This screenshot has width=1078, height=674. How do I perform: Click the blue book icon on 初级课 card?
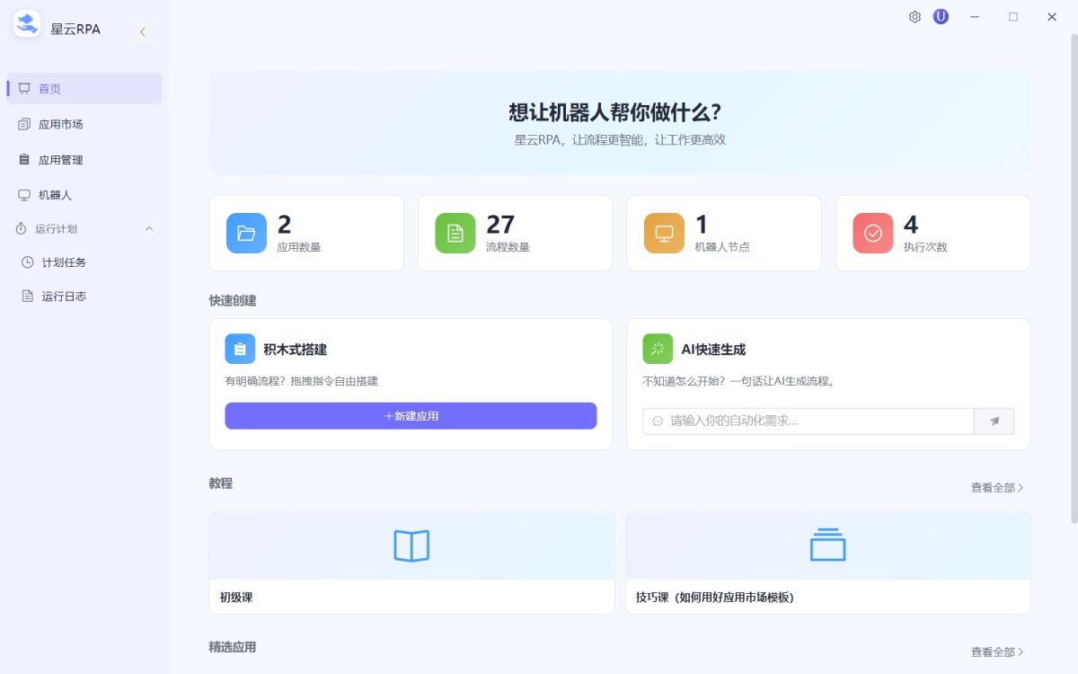411,545
